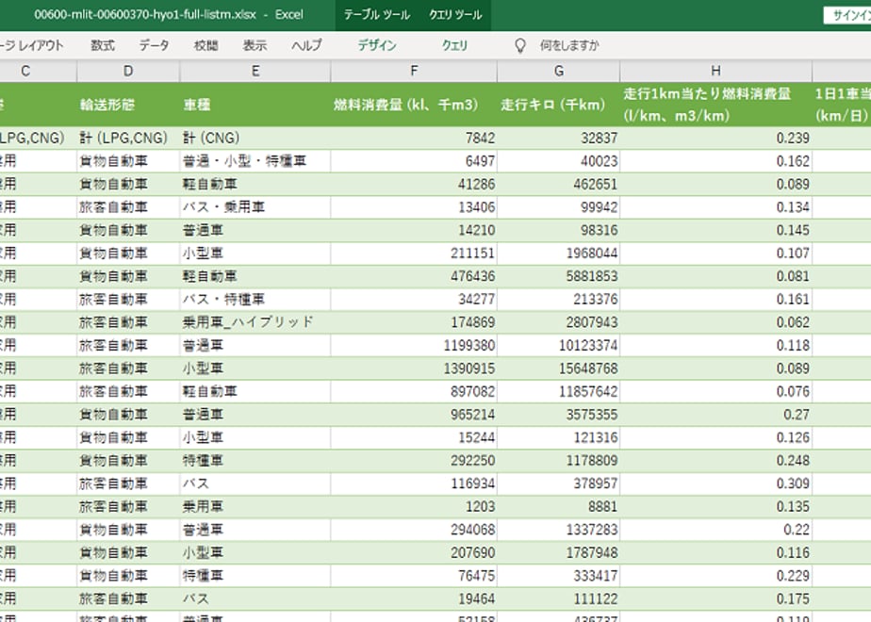This screenshot has height=622, width=871.
Task: Switch to the 校閲 tab
Action: [x=205, y=45]
